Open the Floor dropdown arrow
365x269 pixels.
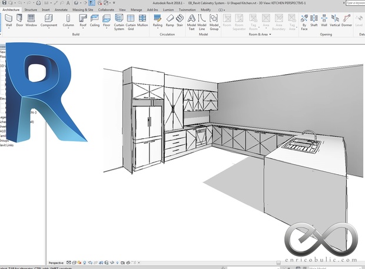107,28
